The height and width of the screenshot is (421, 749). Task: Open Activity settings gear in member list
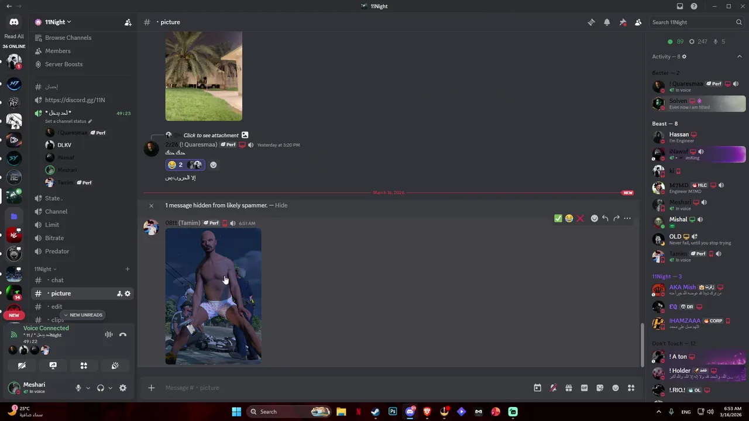[x=684, y=57]
